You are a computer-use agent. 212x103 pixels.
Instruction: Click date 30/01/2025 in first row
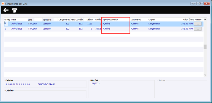click(x=16, y=24)
